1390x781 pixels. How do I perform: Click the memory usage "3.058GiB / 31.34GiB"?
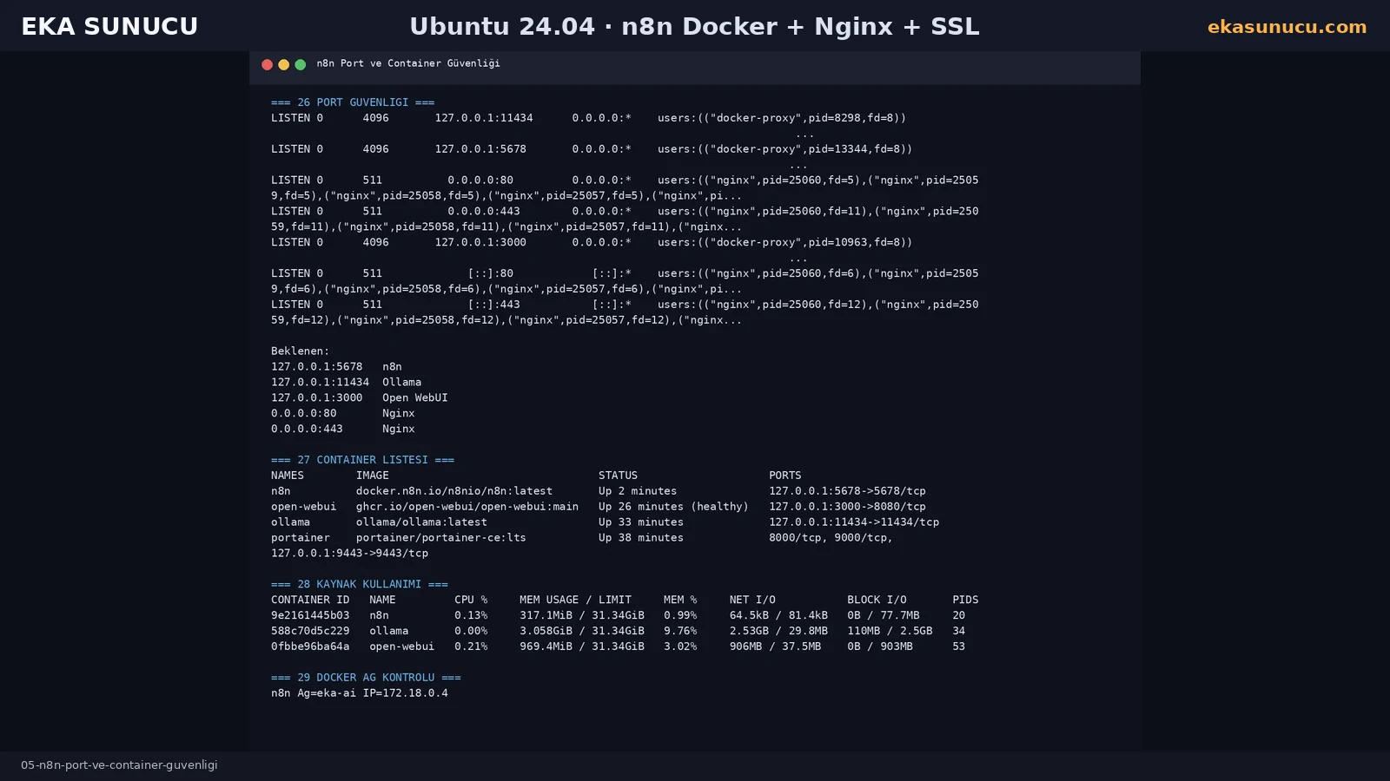pyautogui.click(x=582, y=632)
